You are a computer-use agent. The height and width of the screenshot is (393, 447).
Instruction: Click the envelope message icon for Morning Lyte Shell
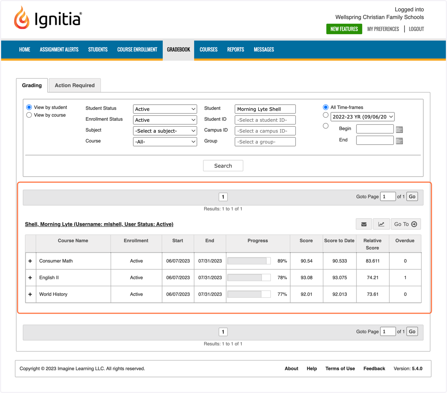(364, 224)
